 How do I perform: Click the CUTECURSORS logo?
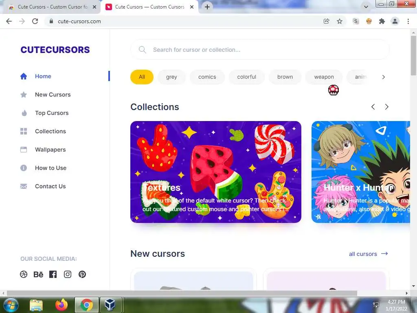[x=55, y=50]
